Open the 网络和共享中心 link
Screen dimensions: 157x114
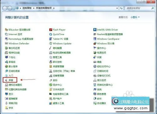click(x=105, y=85)
